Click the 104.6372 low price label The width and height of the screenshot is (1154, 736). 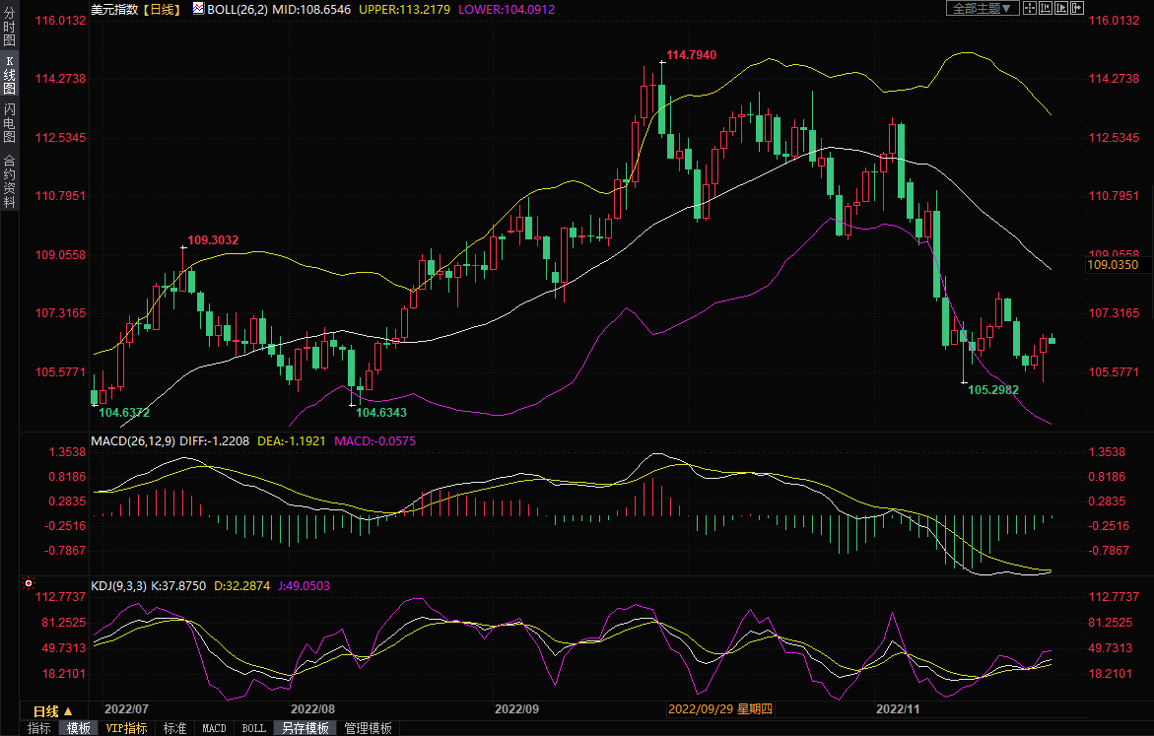(x=124, y=412)
